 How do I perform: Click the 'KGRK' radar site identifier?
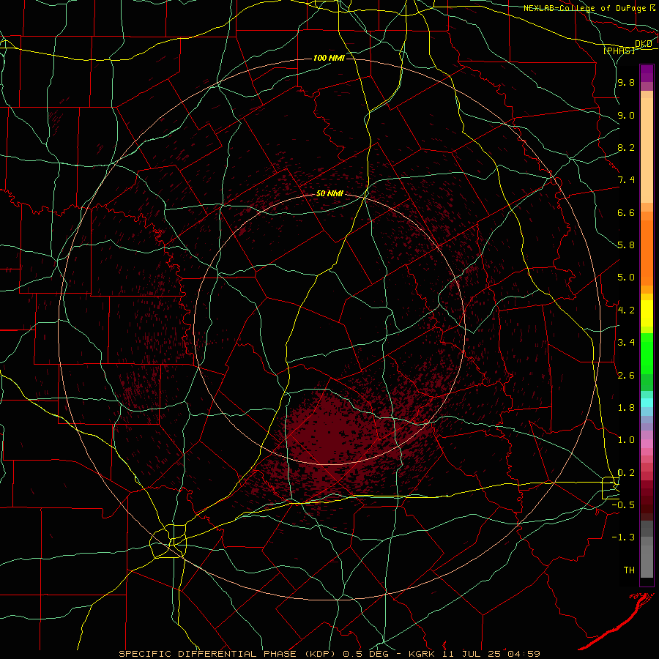coord(422,654)
